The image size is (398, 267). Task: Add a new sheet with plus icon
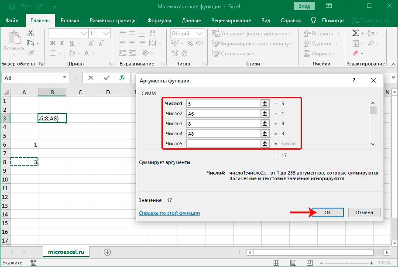coord(107,252)
